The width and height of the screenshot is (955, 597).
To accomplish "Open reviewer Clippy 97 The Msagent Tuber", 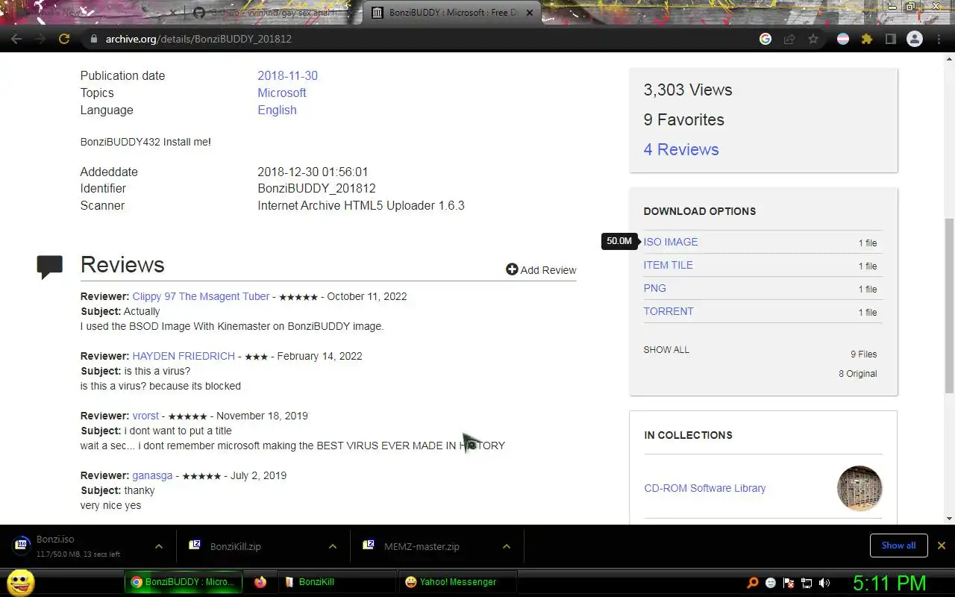I will tap(201, 296).
